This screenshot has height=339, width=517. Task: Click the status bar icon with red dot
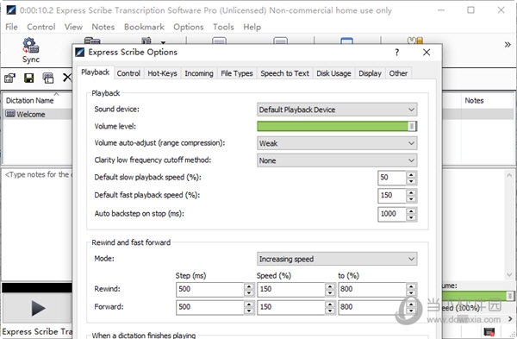click(x=489, y=331)
